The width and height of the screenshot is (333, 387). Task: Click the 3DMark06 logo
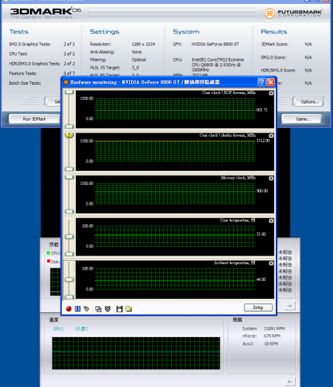tap(45, 13)
